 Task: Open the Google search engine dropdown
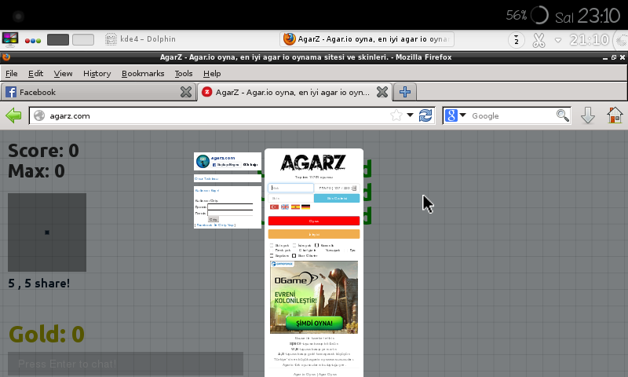point(463,115)
